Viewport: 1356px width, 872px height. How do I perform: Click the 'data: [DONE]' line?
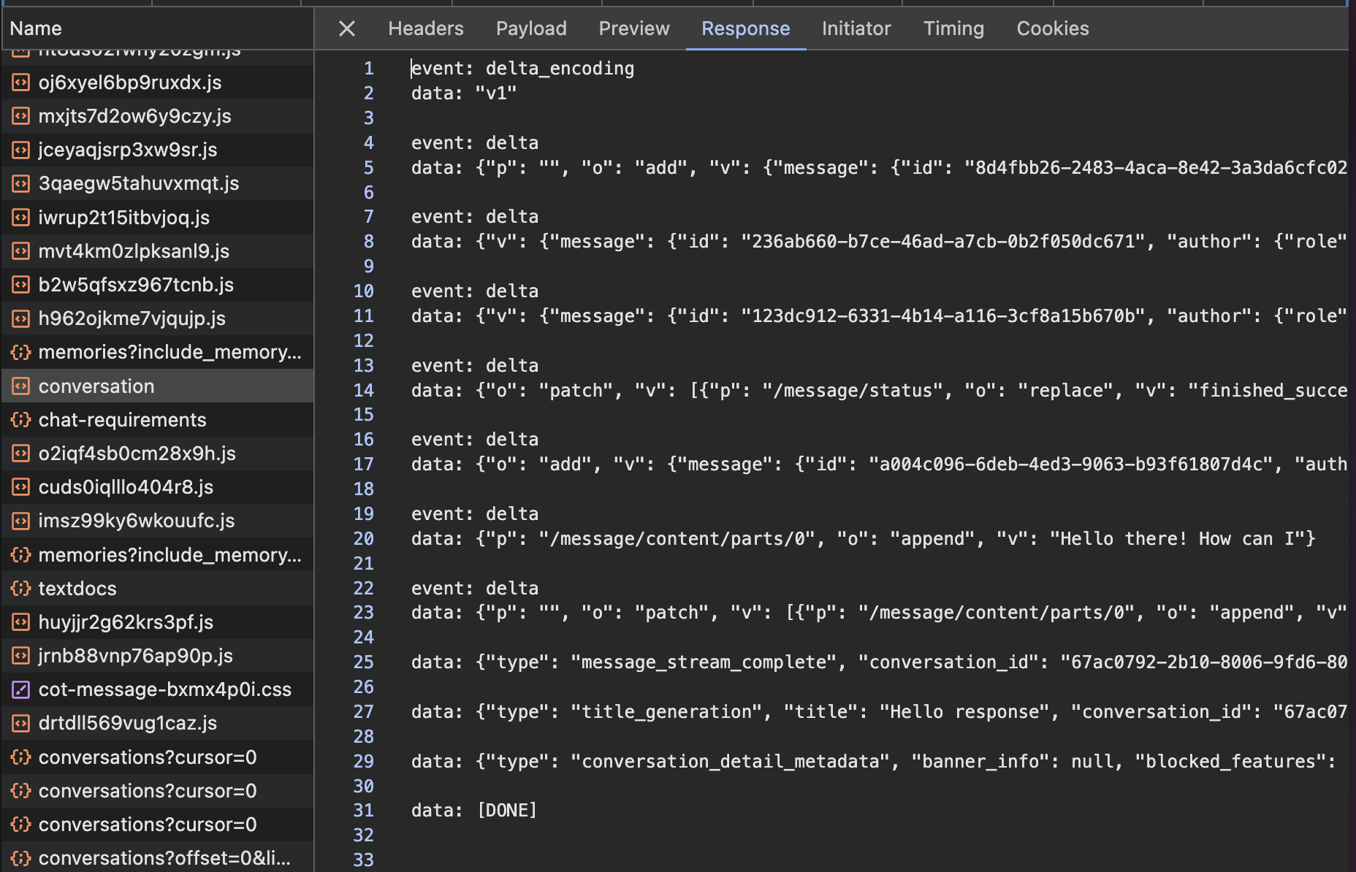[474, 811]
